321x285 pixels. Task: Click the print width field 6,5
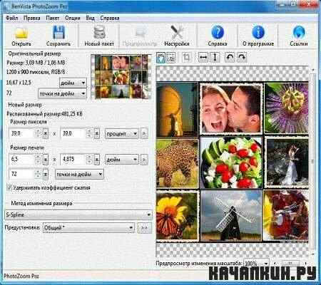click(22, 160)
